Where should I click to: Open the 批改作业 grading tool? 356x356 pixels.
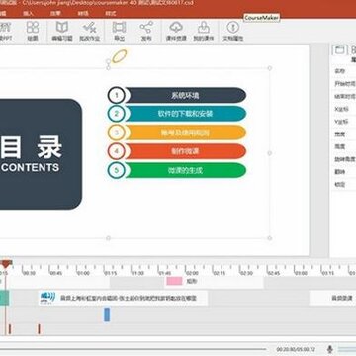coord(89,31)
